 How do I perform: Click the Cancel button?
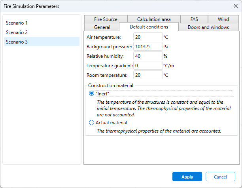click(x=220, y=177)
